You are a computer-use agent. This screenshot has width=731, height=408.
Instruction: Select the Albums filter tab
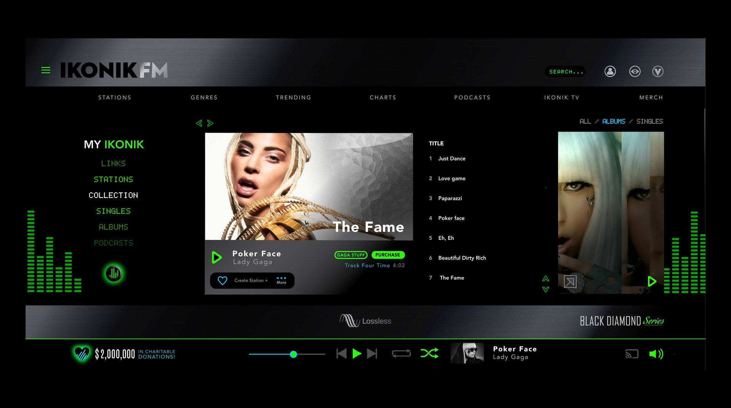click(x=614, y=121)
